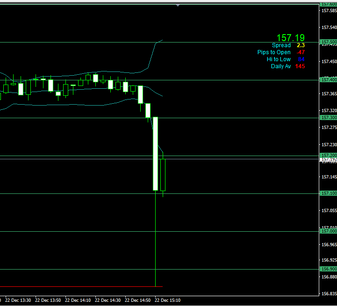Select the 157.300 price level tag

click(328, 118)
